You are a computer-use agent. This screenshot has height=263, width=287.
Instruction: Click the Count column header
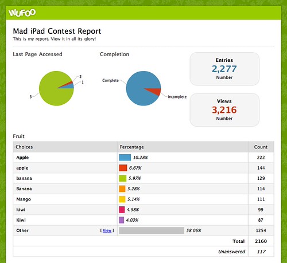[261, 147]
